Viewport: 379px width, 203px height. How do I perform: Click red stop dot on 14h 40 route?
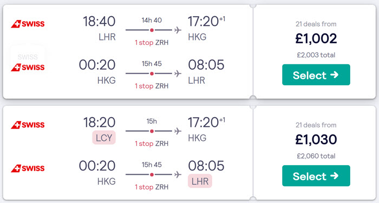tap(152, 30)
